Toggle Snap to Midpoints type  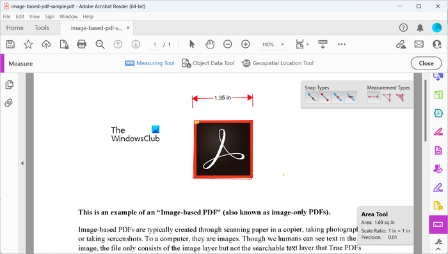pos(337,98)
